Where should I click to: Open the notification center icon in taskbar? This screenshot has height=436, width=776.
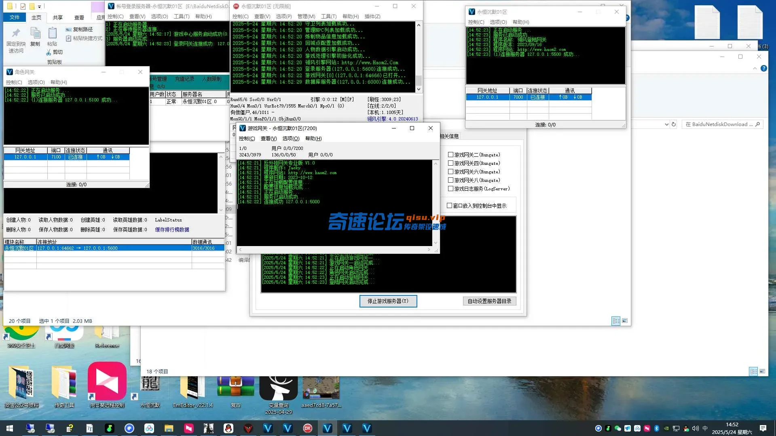pos(763,428)
